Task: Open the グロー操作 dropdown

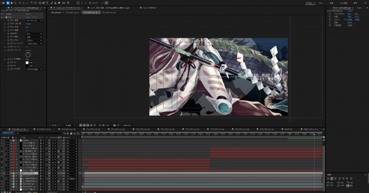Action: (x=34, y=37)
